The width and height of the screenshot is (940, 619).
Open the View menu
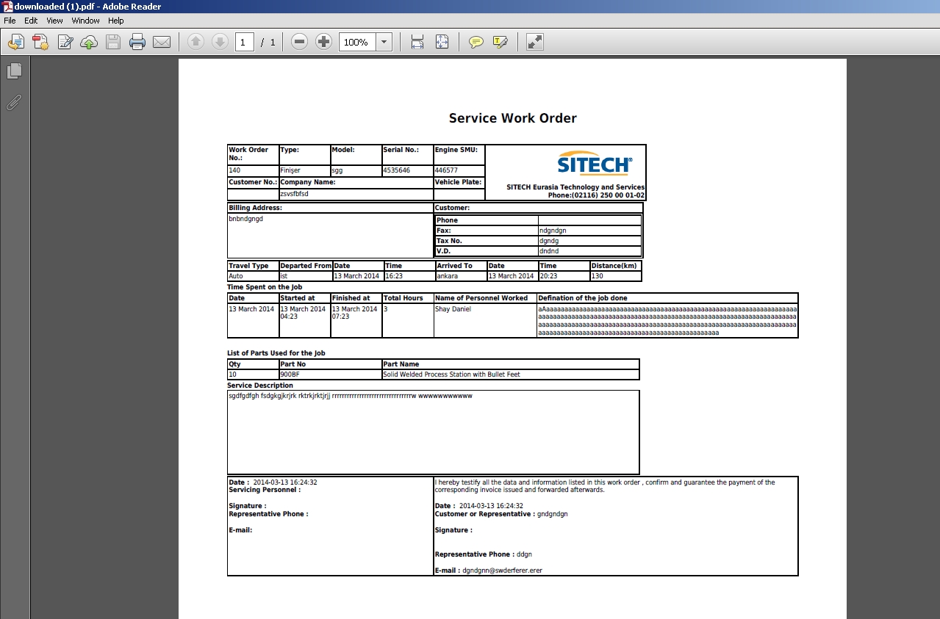(54, 21)
